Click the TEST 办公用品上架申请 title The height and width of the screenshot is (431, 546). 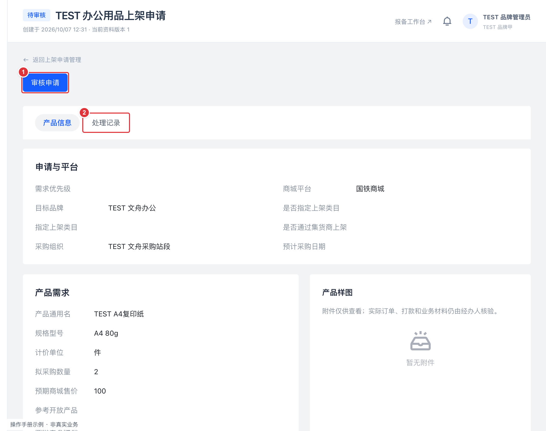coord(110,16)
